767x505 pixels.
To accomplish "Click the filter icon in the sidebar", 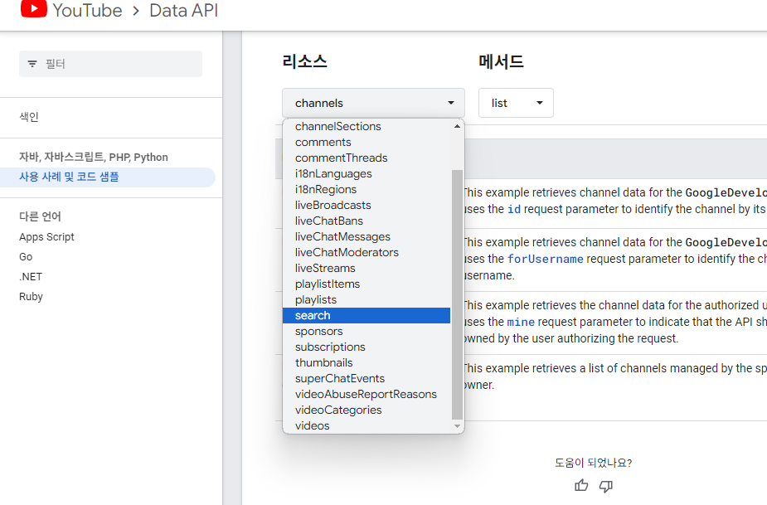I will (32, 64).
